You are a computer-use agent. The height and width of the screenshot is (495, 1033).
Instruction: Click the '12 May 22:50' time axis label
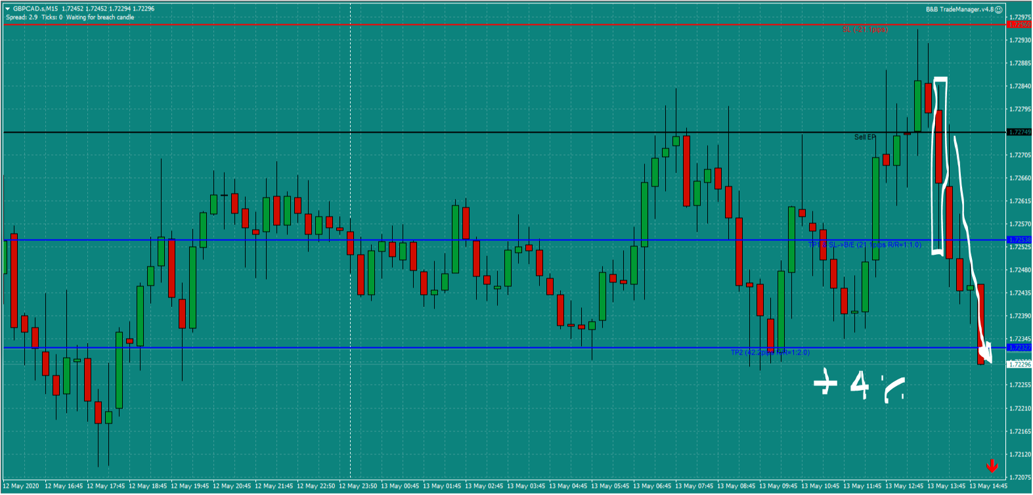pos(316,486)
